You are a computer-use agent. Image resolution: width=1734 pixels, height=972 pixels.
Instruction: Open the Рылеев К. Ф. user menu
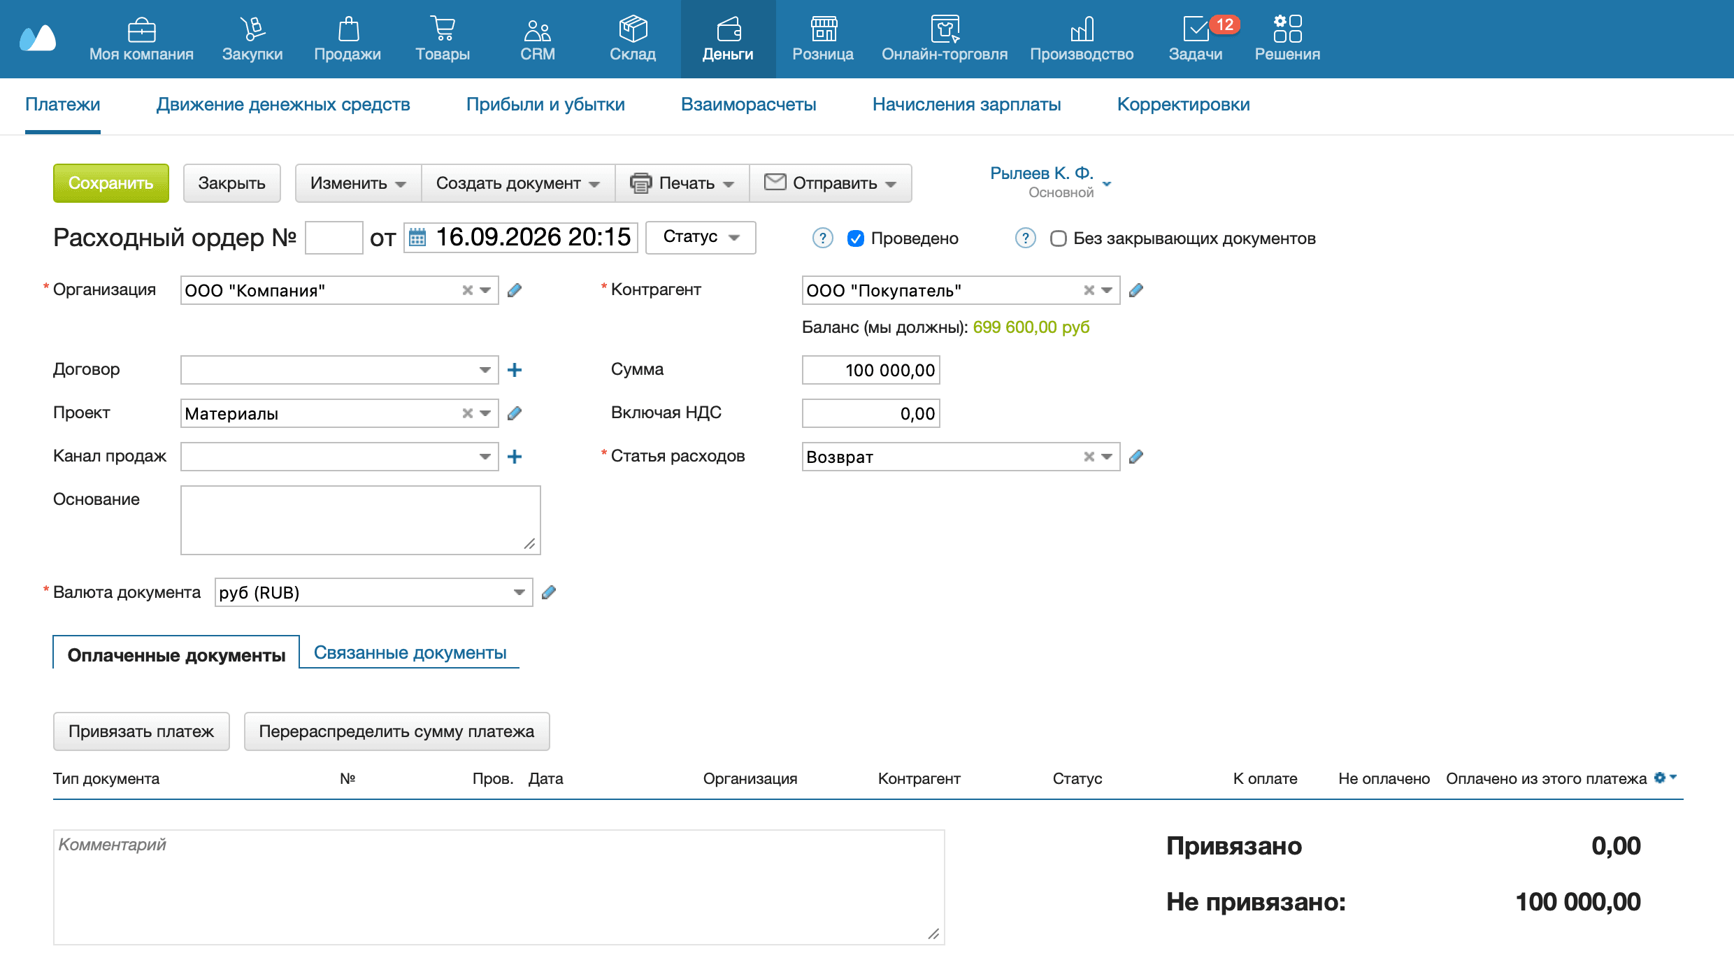1050,182
